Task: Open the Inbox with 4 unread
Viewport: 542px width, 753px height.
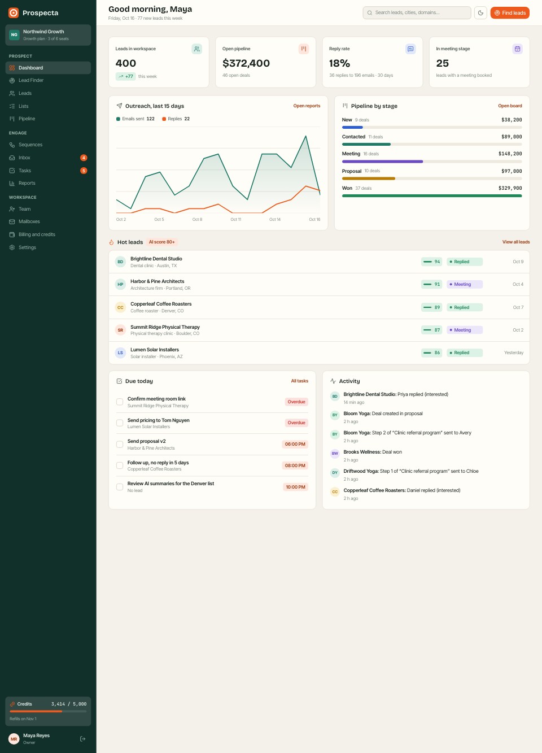Action: click(48, 158)
